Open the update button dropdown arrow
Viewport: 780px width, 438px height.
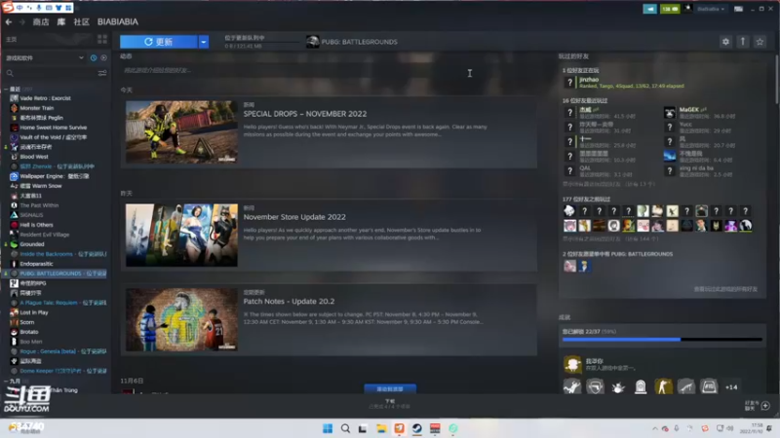204,42
